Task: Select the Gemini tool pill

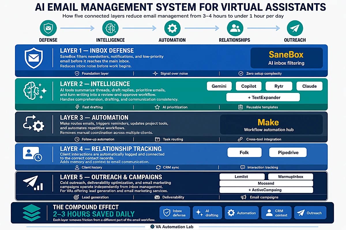Action: point(219,86)
